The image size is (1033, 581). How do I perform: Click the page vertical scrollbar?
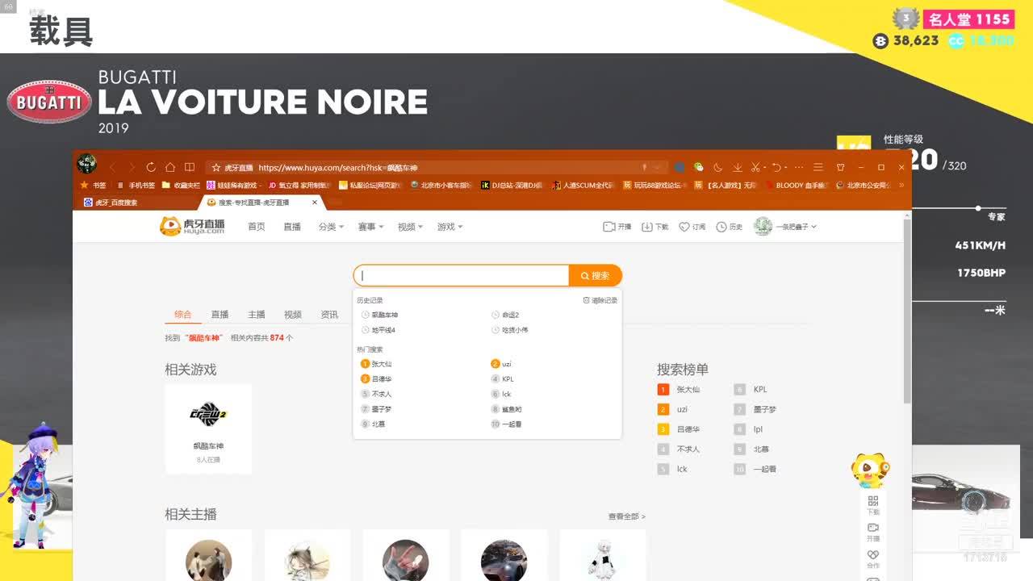(907, 311)
